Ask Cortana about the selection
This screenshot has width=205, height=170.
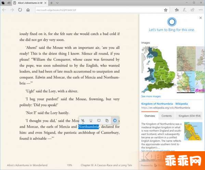(115, 121)
